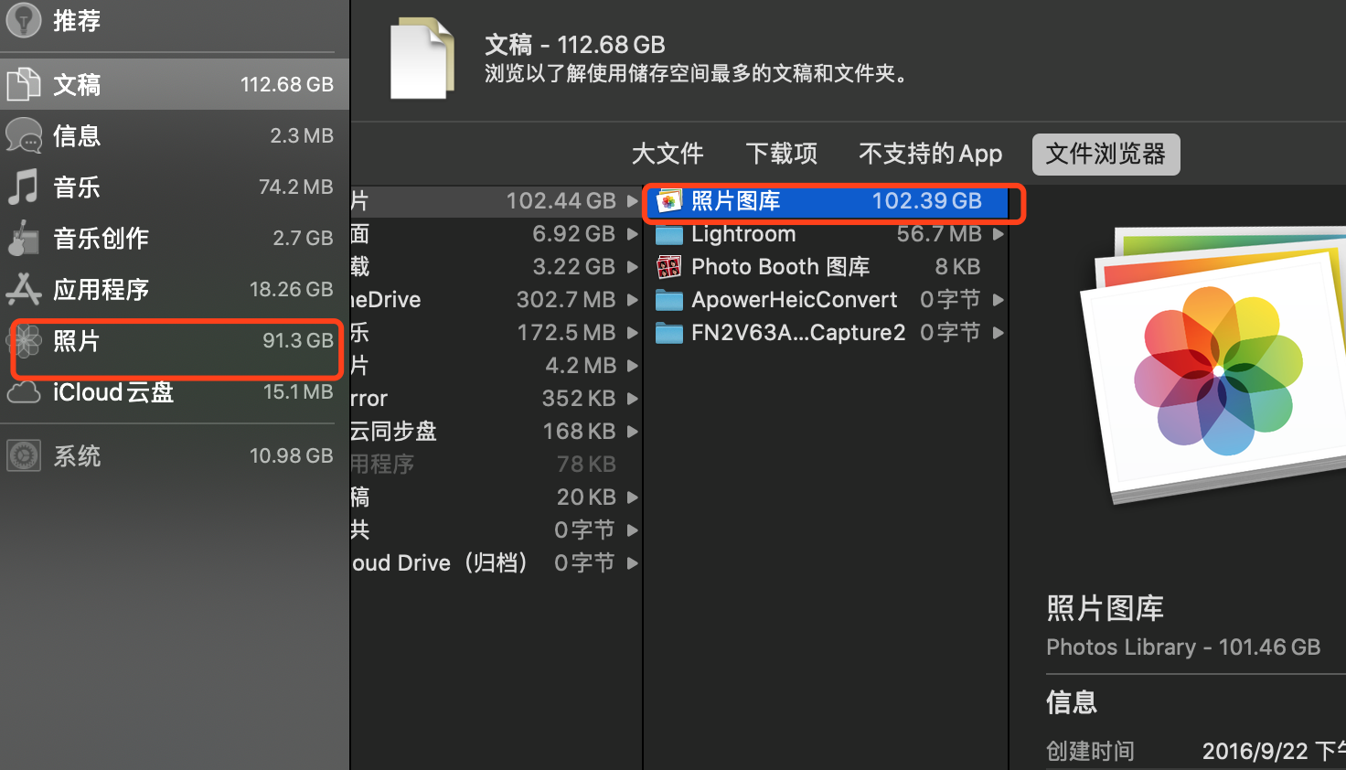Select the row sized 20 KB
The width and height of the screenshot is (1346, 770).
coord(496,497)
